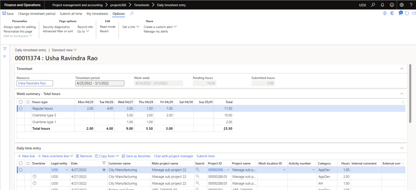
Task: Open the help question mark
Action: click(411, 5)
